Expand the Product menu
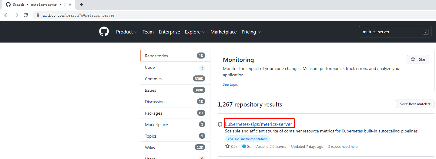Image resolution: width=436 pixels, height=159 pixels. [x=127, y=32]
